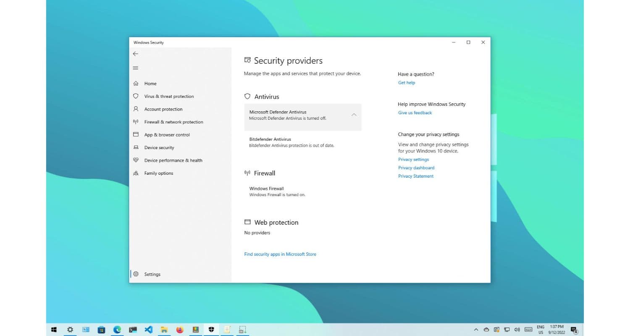The width and height of the screenshot is (630, 336).
Task: Open the terminal app in taskbar
Action: point(133,330)
